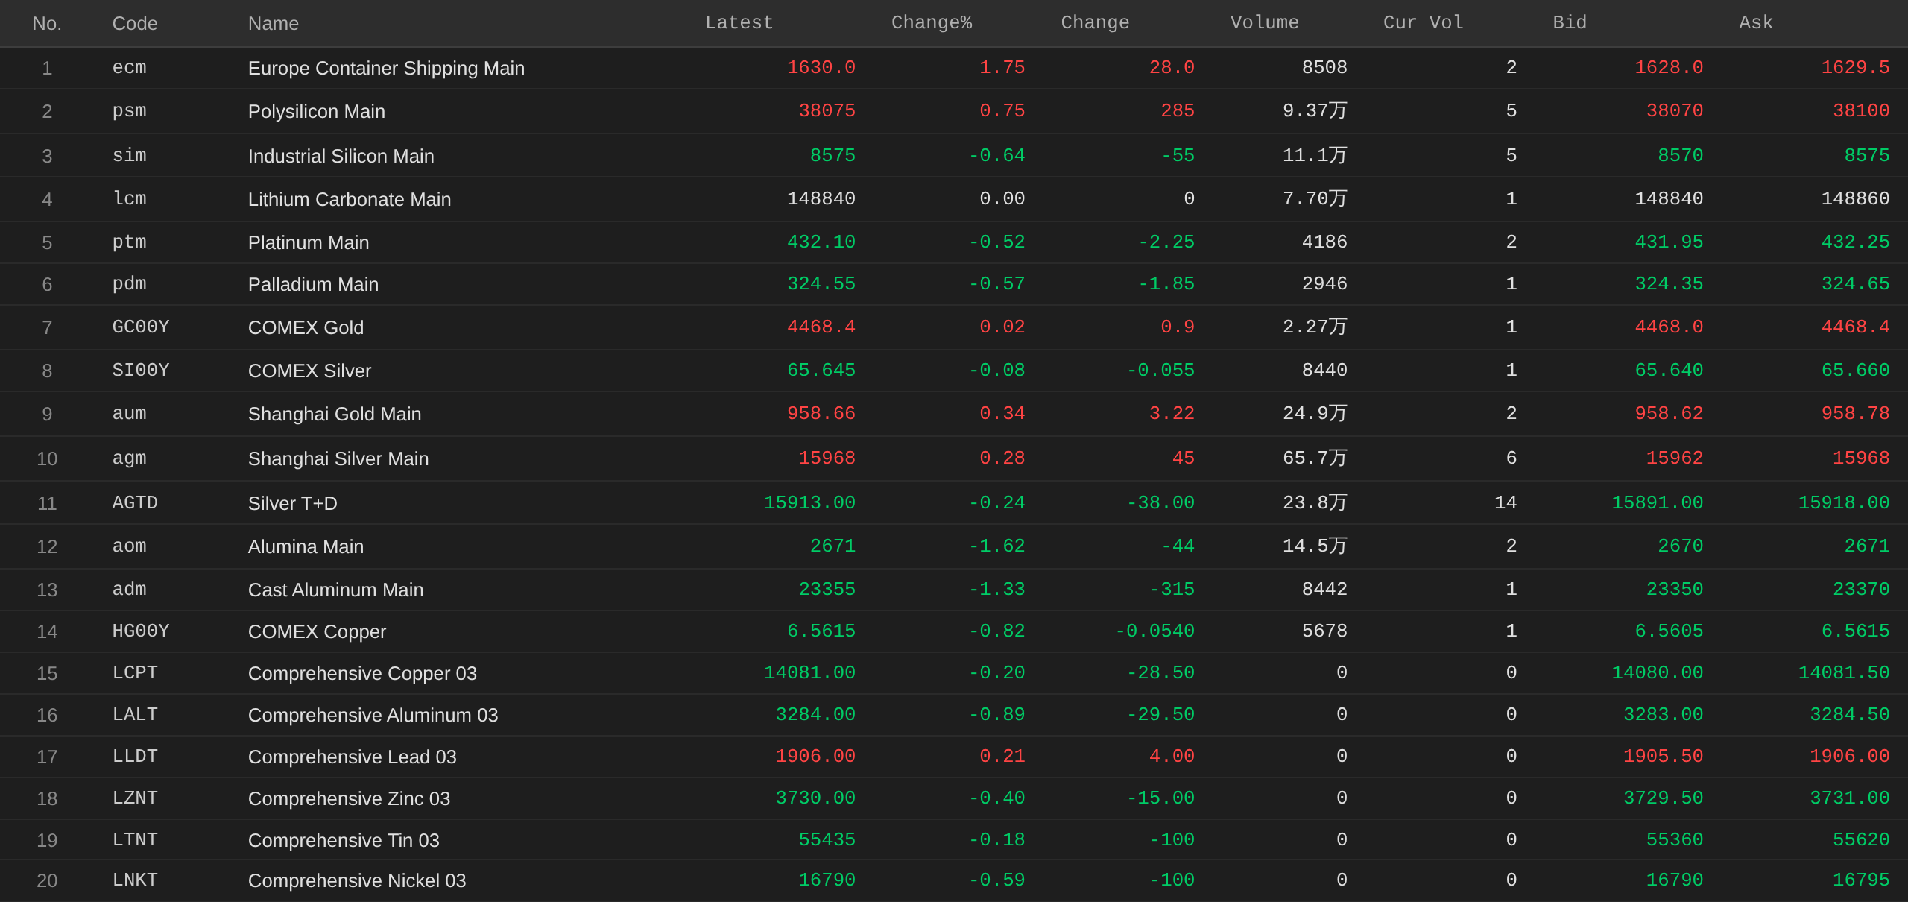The width and height of the screenshot is (1908, 914).
Task: Open the Platinum Main contract
Action: click(954, 242)
